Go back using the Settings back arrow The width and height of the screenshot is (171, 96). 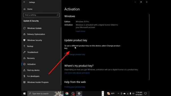click(x=24, y=2)
